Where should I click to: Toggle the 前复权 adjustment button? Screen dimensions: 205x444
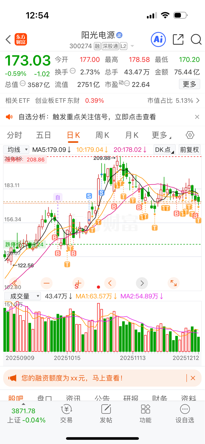coord(189,150)
